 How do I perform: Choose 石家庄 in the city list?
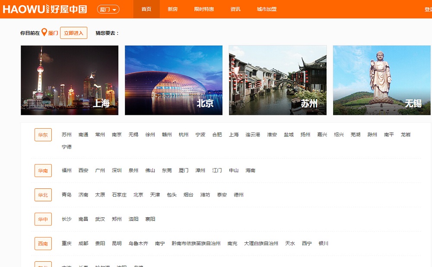tap(119, 194)
